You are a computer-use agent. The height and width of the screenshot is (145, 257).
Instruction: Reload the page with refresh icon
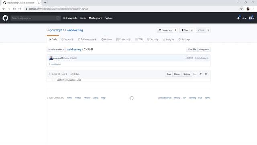click(x=14, y=9)
